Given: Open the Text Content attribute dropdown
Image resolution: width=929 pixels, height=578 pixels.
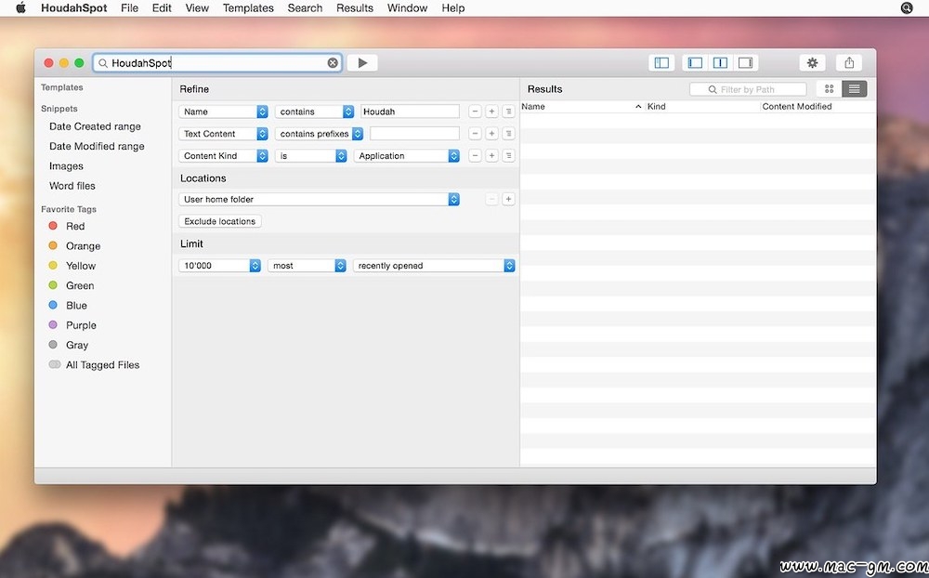Looking at the screenshot, I should (x=223, y=134).
